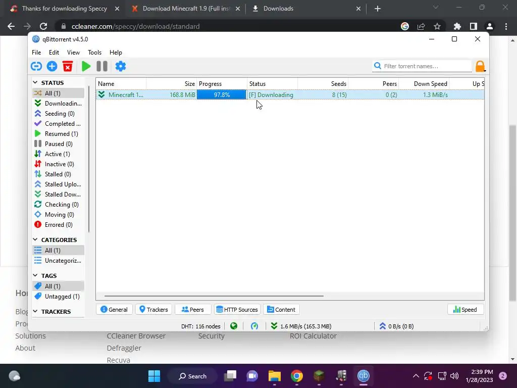
Task: Click the 97.8% progress bar
Action: (x=222, y=94)
